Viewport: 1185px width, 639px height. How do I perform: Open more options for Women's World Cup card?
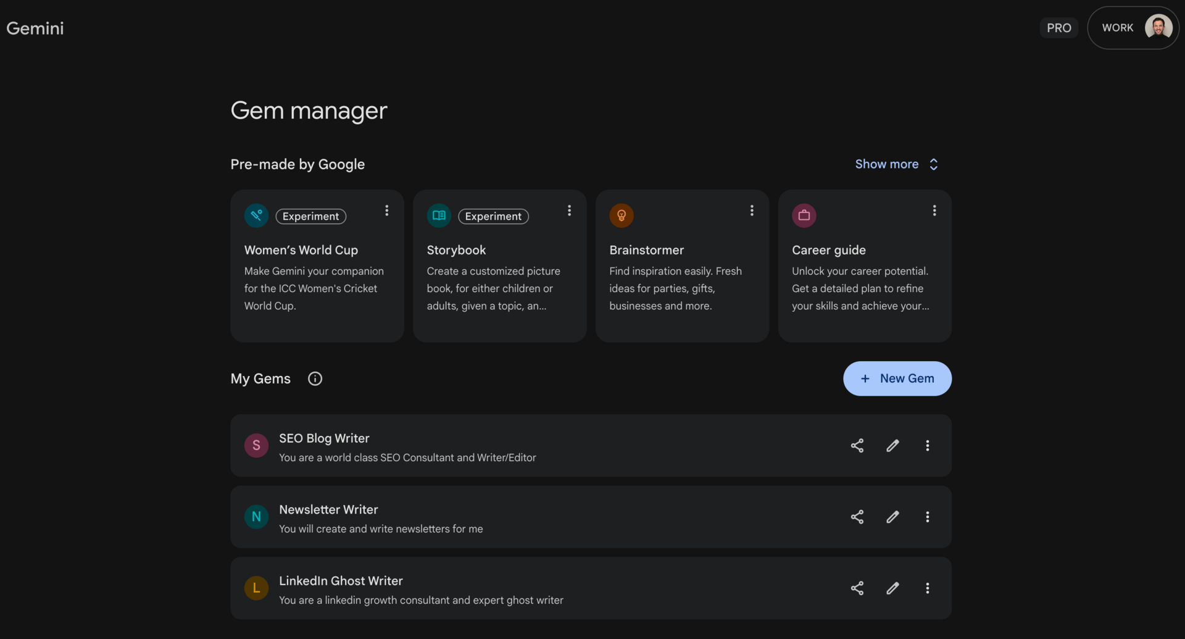[x=387, y=211]
